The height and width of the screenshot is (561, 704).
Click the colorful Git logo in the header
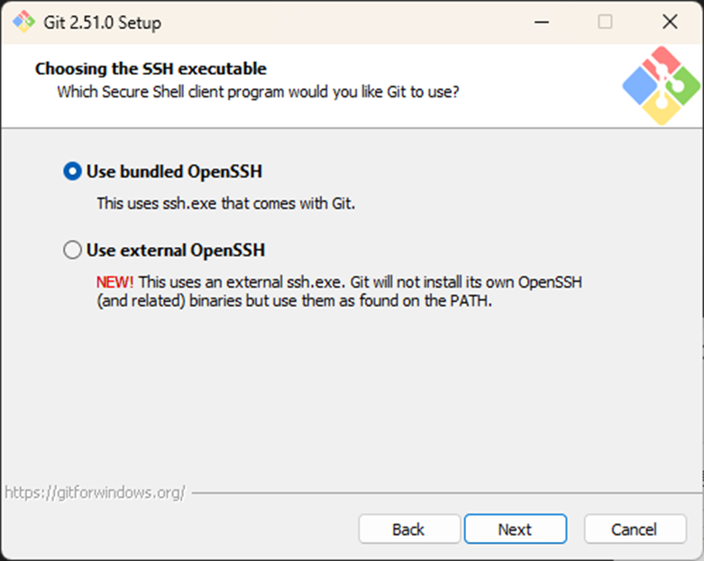point(661,85)
